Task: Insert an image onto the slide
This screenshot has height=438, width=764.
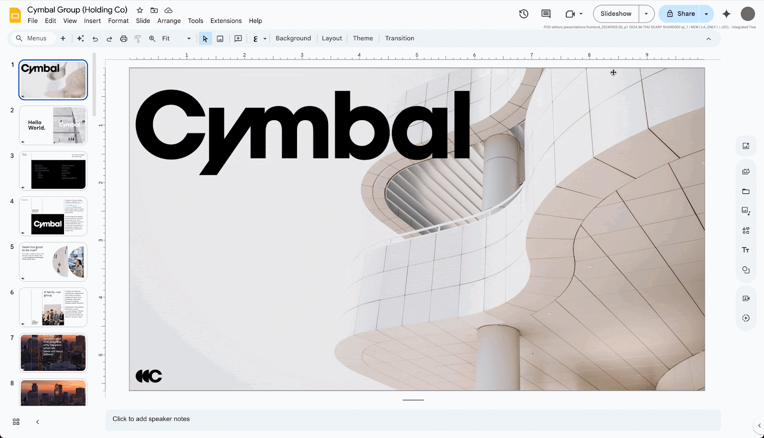Action: pos(220,38)
